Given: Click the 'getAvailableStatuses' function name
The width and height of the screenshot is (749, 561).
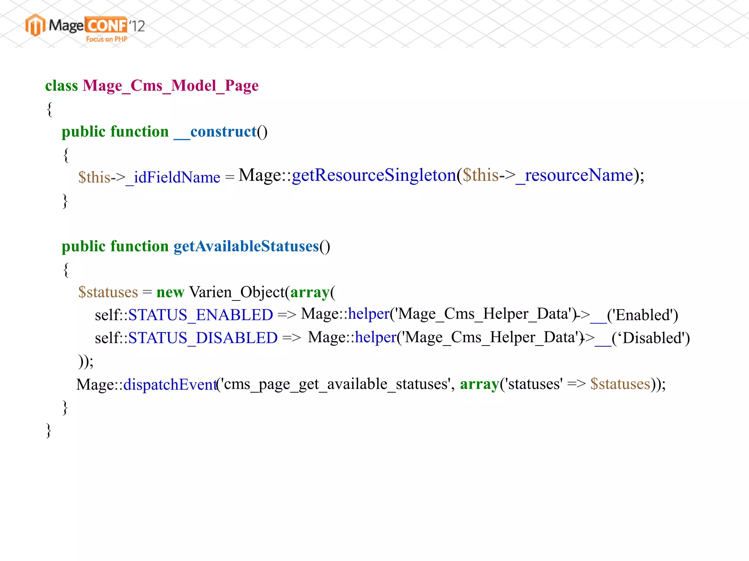Looking at the screenshot, I should click(x=246, y=247).
